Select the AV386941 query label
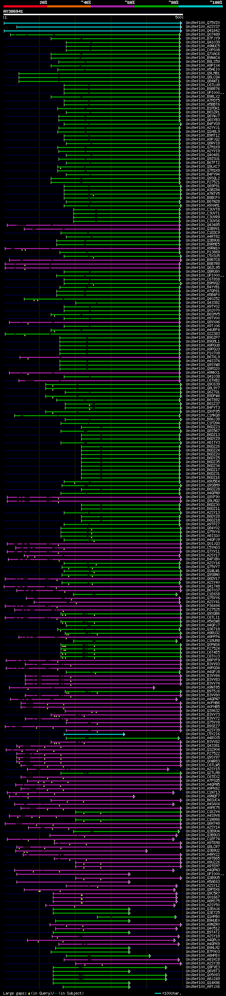226x996 pixels. tap(13, 12)
